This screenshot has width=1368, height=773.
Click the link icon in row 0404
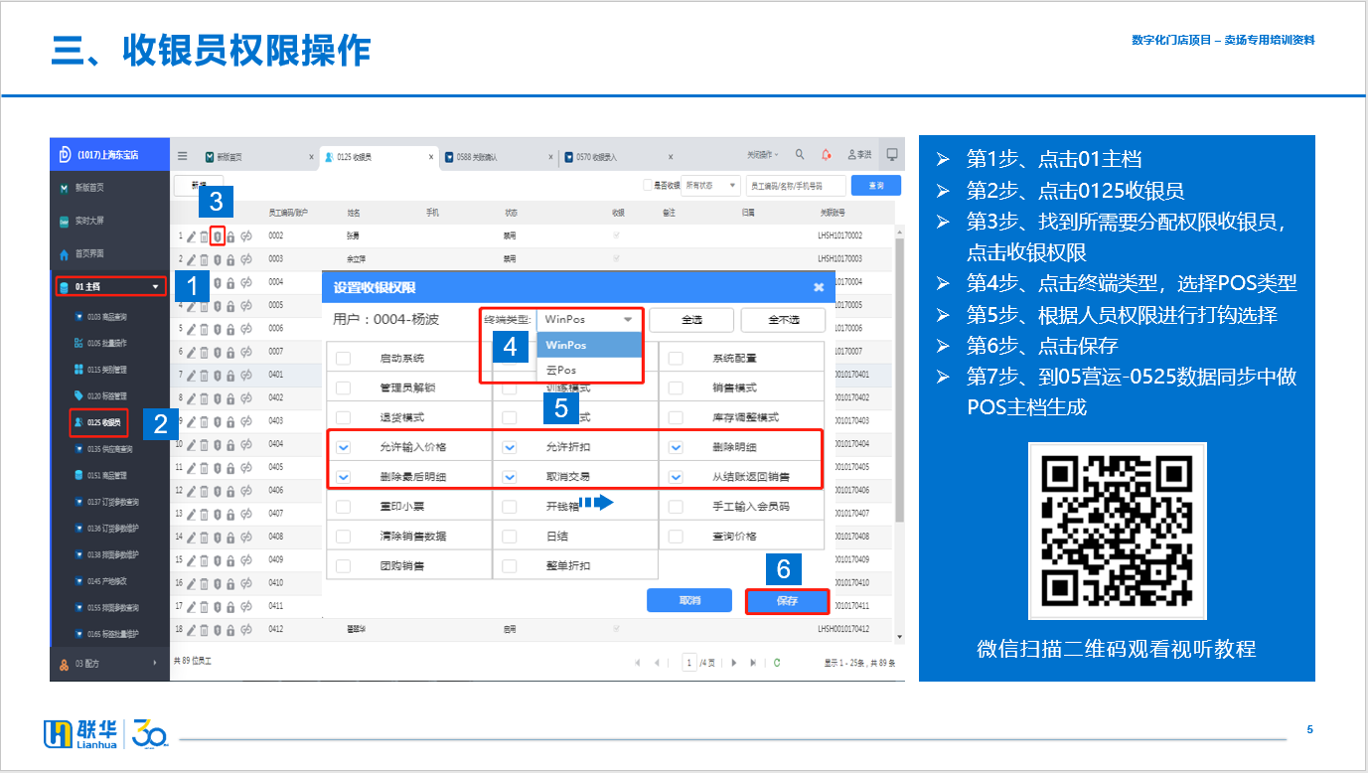click(246, 444)
